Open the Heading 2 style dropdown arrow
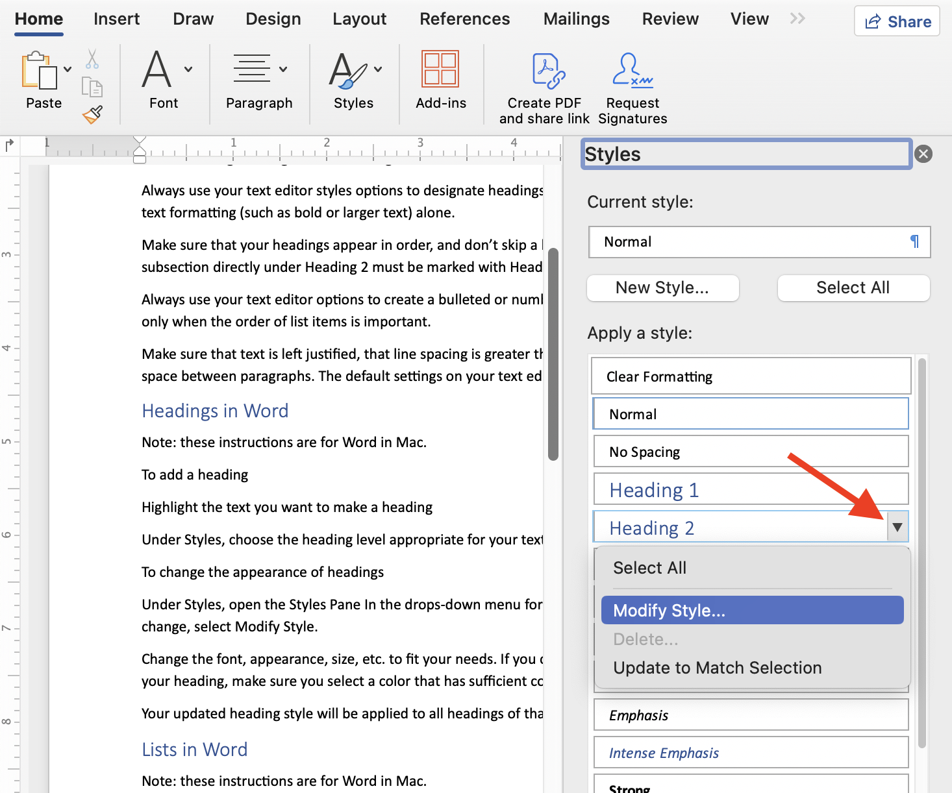Viewport: 952px width, 793px height. 897,527
